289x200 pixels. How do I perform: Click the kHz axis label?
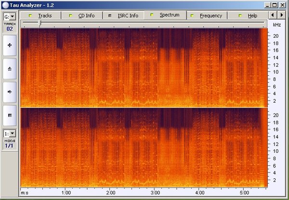click(x=276, y=25)
